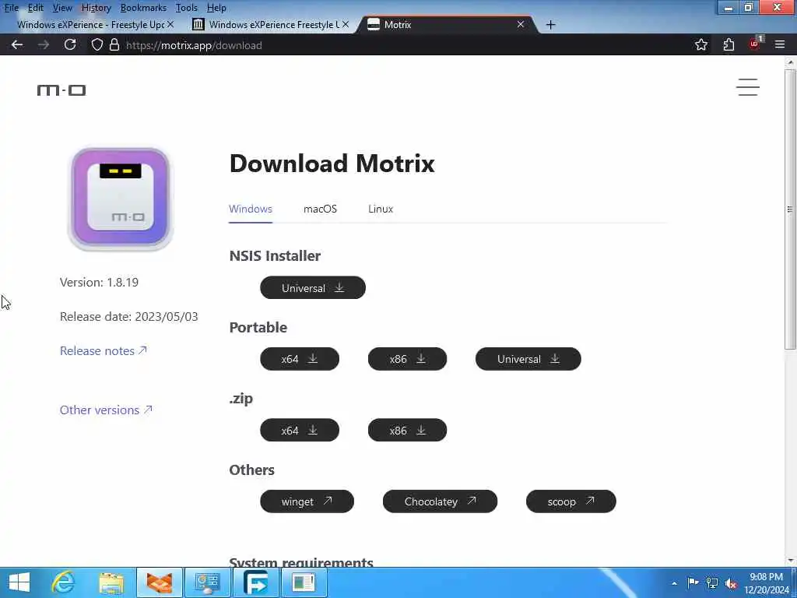Click the Motrix m-o logo
The height and width of the screenshot is (598, 797).
tap(61, 90)
